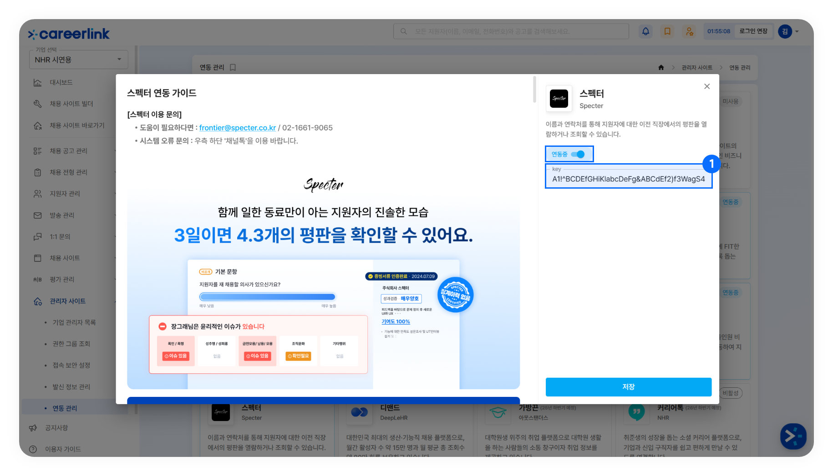This screenshot has height=476, width=833.
Task: Open 발신 정보 관리
Action: 71,387
